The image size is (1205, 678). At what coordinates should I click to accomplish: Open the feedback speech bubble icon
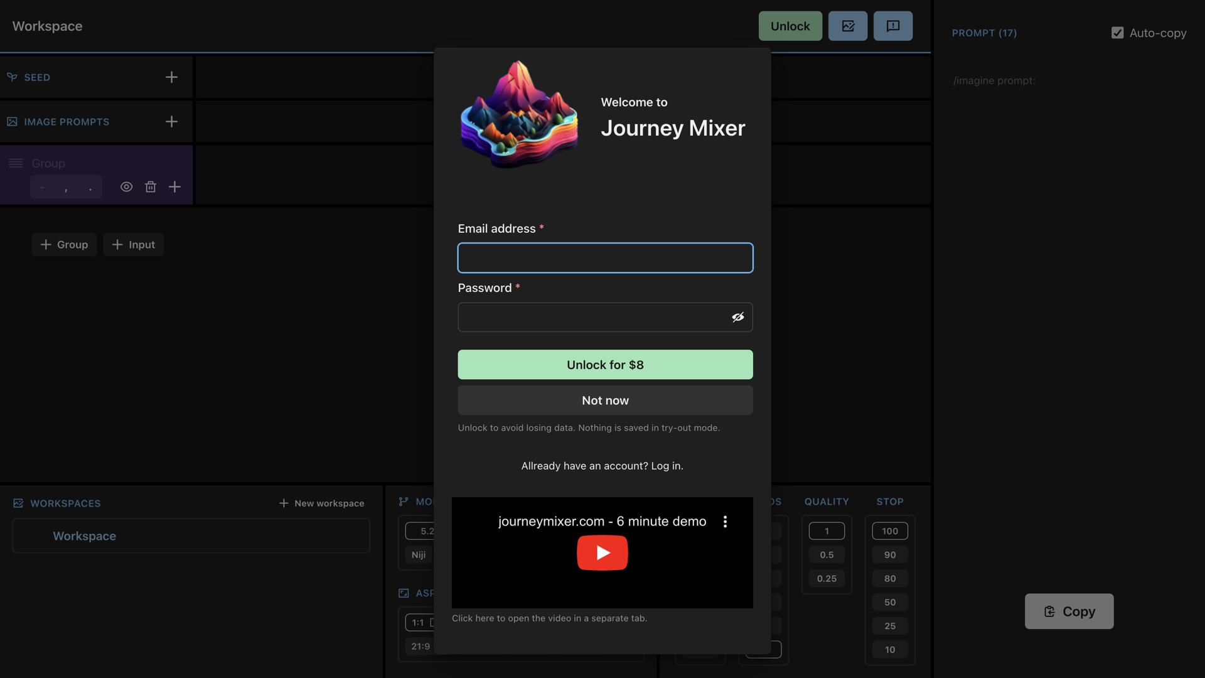pyautogui.click(x=892, y=26)
